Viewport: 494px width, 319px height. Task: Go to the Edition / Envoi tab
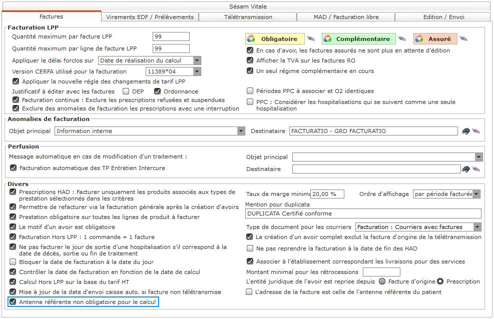(x=443, y=17)
